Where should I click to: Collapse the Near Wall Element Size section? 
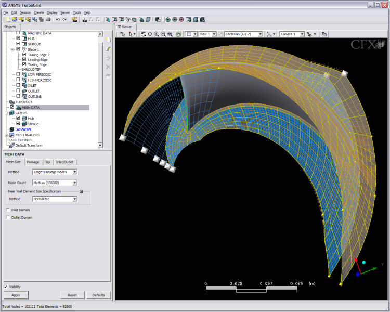(81, 191)
